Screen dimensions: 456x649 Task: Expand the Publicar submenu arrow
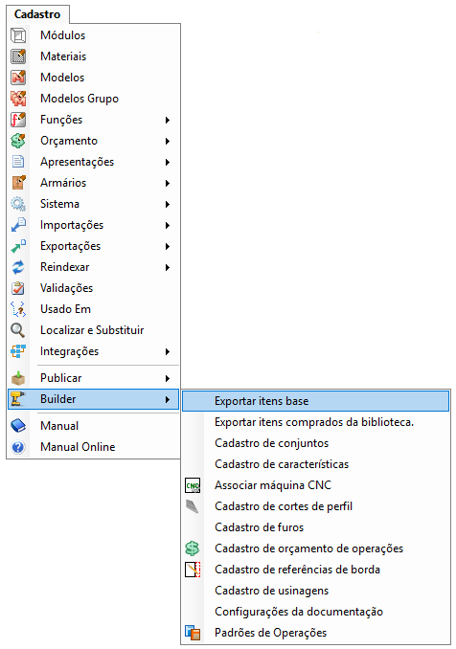click(168, 378)
